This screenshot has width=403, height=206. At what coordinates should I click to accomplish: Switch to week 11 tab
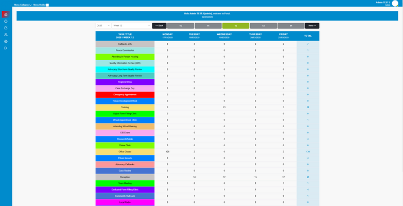tap(208, 26)
